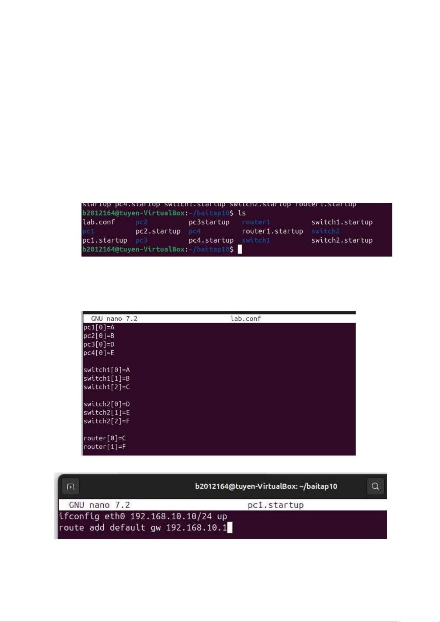440x622 pixels.
Task: Click the switch1[2]=C line in nano
Action: pyautogui.click(x=107, y=387)
